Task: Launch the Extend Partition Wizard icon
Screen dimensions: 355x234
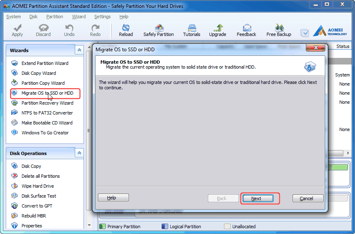Action: 14,63
